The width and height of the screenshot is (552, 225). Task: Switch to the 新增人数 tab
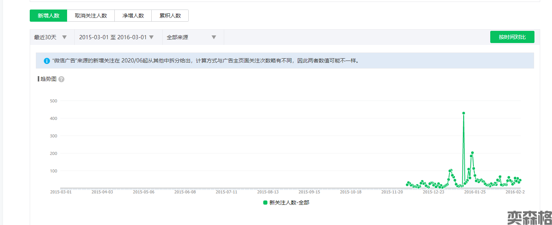[48, 16]
